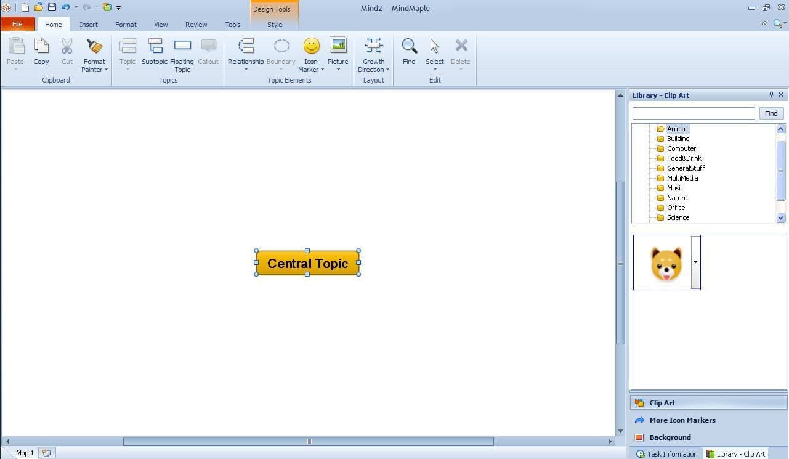Switch to the Insert ribbon tab
Viewport: 789px width, 459px height.
(x=89, y=25)
